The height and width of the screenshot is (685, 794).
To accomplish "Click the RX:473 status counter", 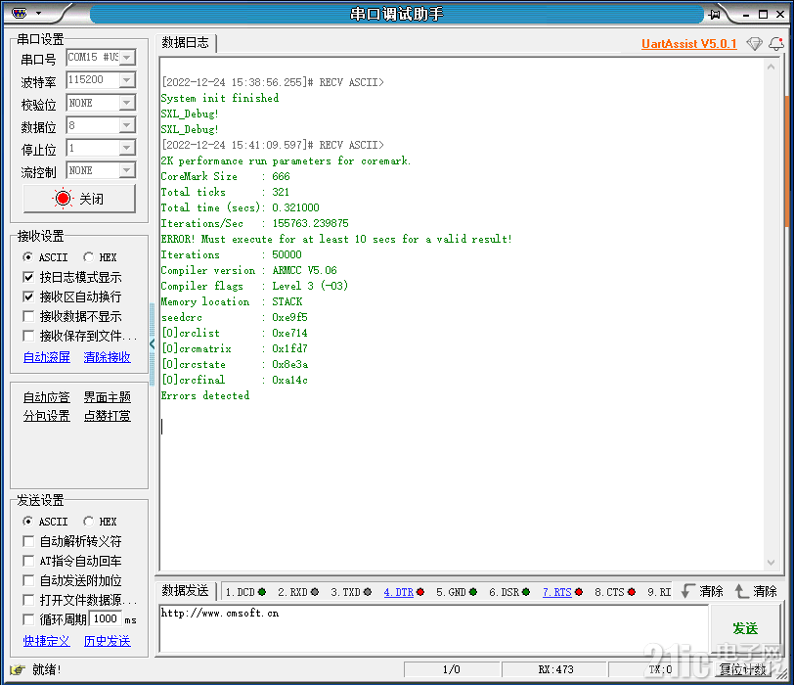I will click(x=555, y=669).
